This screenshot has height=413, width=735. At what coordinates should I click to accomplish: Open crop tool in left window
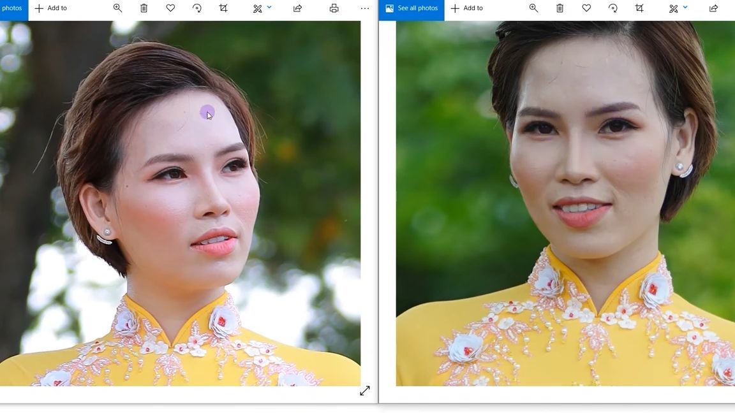click(223, 8)
